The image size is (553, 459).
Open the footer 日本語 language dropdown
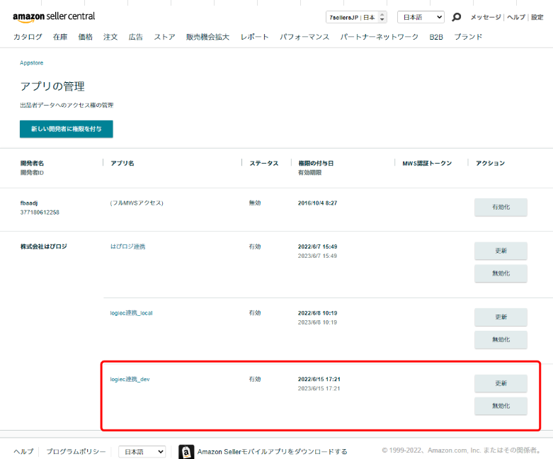(x=142, y=452)
